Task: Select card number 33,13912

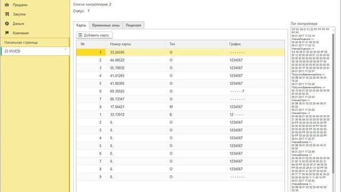Action: tap(117, 115)
